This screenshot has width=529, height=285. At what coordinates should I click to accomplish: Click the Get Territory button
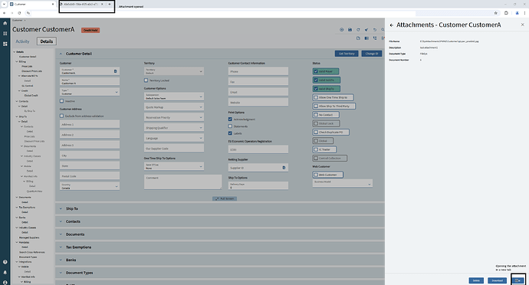coord(347,54)
